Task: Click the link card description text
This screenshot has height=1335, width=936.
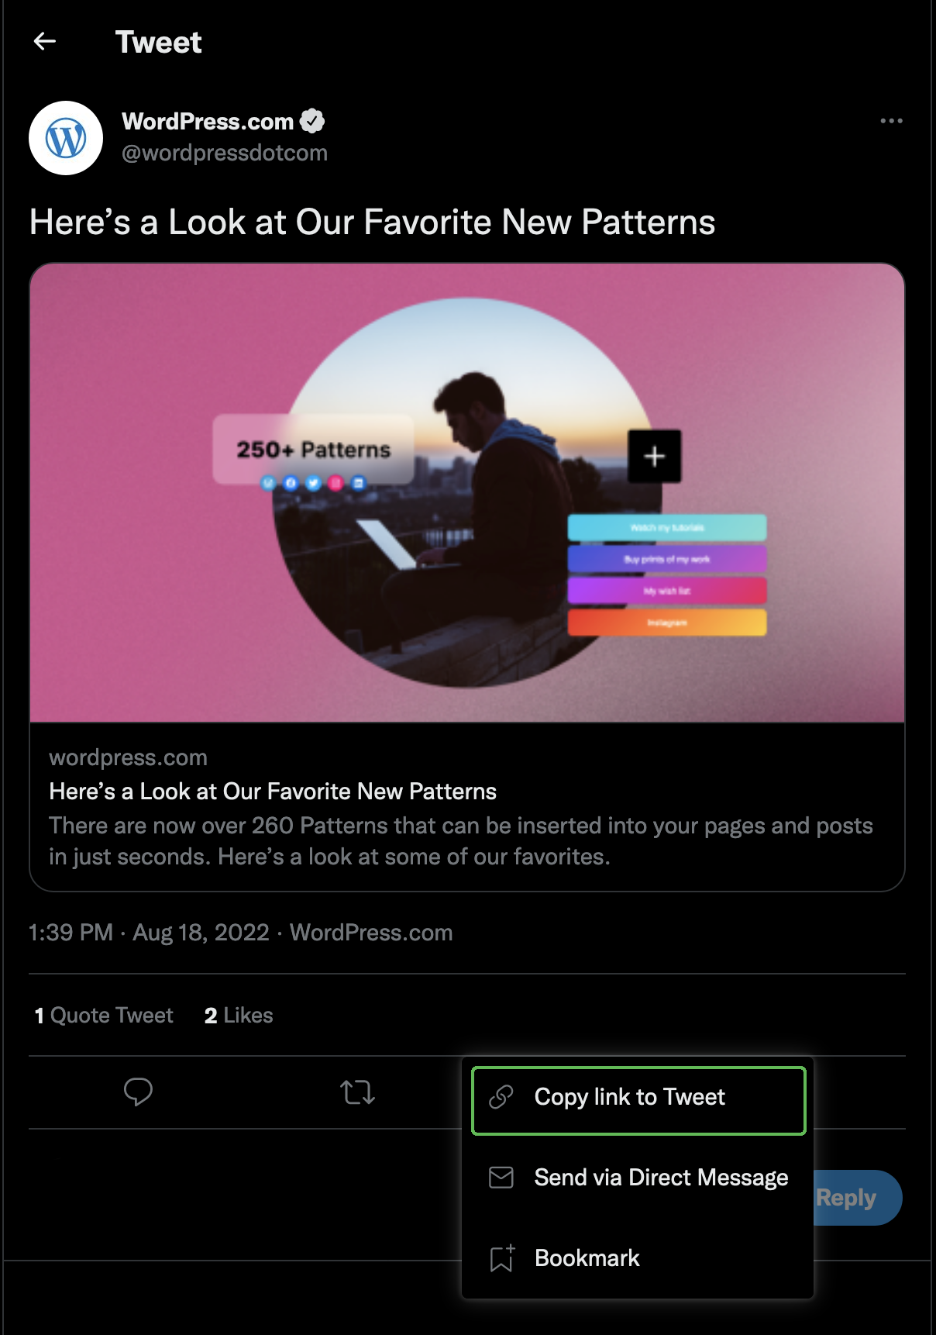Action: pos(460,841)
